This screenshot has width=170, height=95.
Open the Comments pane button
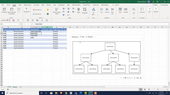click(x=164, y=5)
